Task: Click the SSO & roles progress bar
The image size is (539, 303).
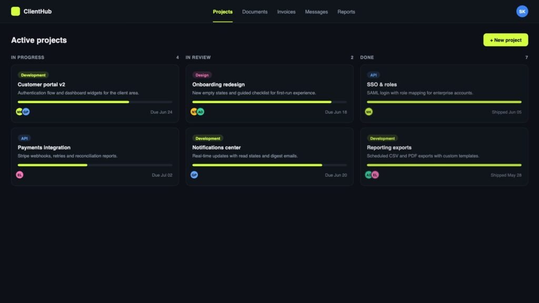Action: coord(444,102)
